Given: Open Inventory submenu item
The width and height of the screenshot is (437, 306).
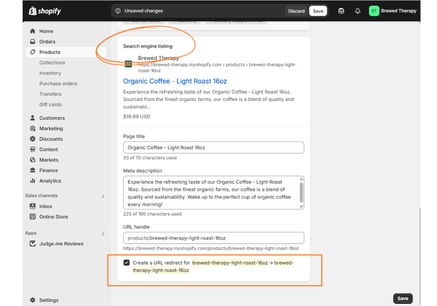Looking at the screenshot, I should (50, 73).
